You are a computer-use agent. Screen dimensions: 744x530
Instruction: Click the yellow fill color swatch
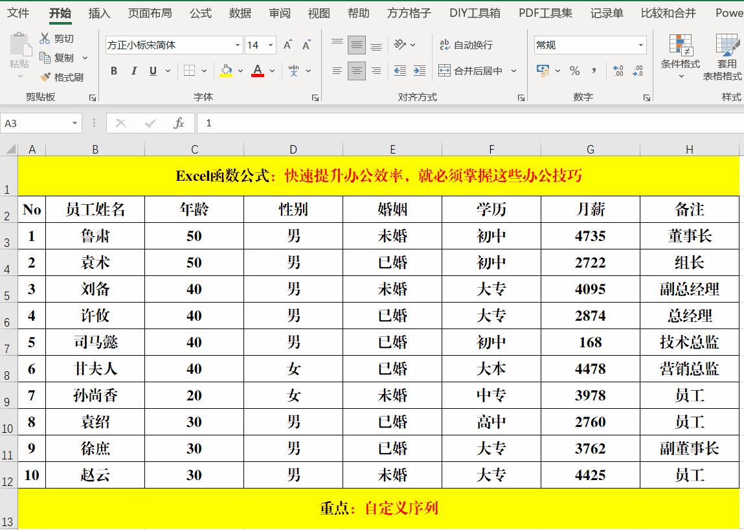coord(225,75)
